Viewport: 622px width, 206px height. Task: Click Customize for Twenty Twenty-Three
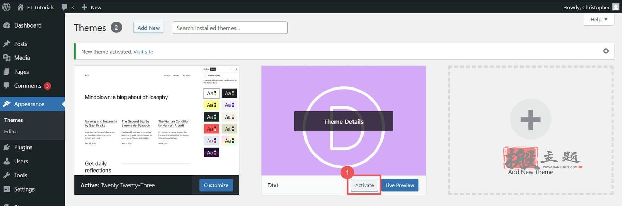216,185
